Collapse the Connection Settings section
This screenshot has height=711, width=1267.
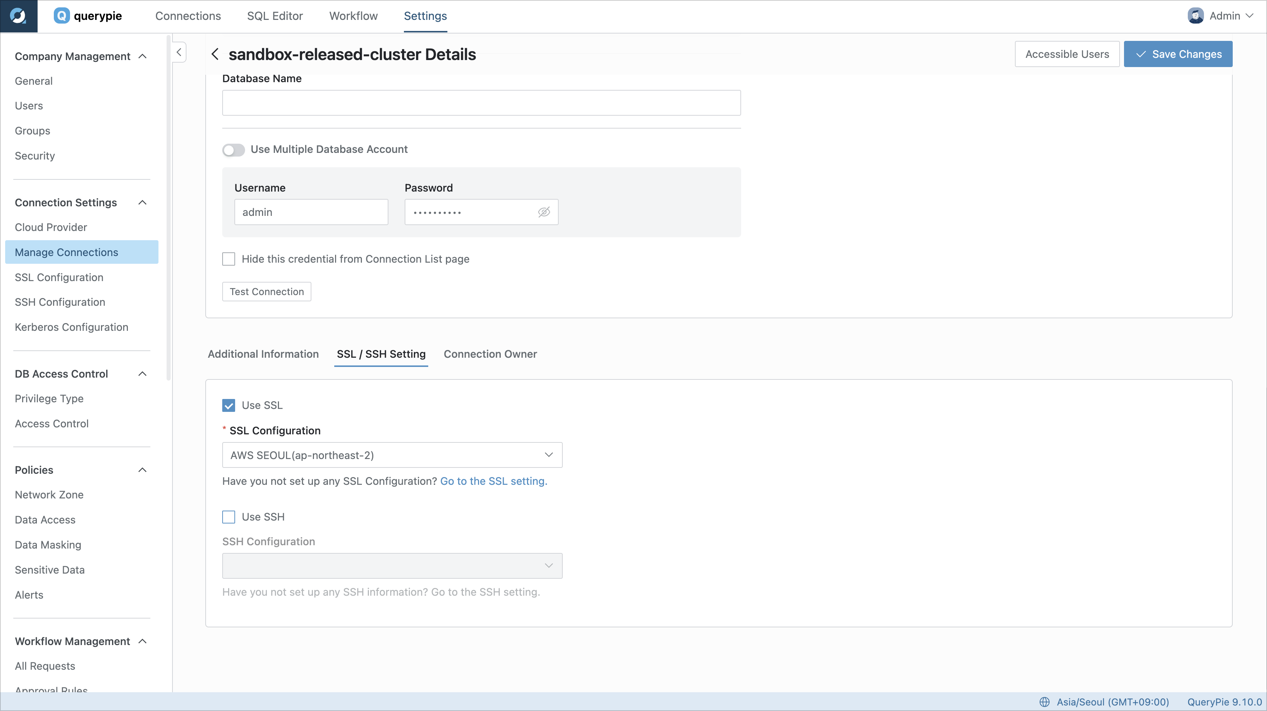coord(143,202)
